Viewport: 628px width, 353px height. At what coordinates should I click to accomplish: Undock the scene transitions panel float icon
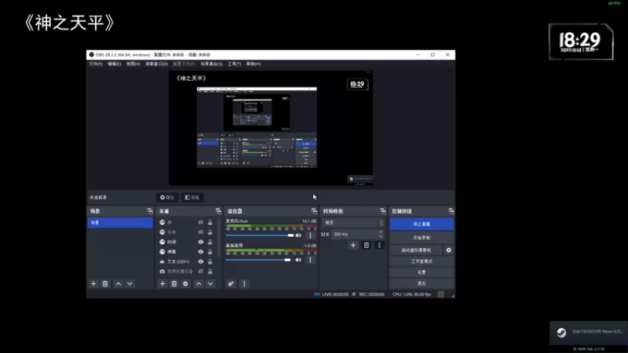(x=382, y=211)
